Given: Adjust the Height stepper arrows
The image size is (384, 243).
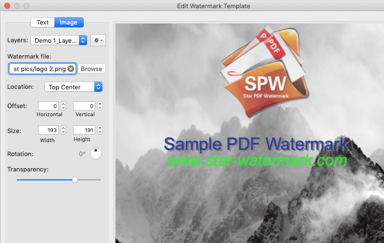Looking at the screenshot, I should 100,130.
